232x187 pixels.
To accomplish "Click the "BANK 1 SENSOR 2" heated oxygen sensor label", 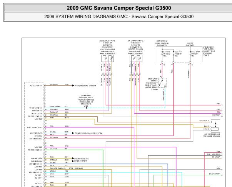I will pos(107,53).
